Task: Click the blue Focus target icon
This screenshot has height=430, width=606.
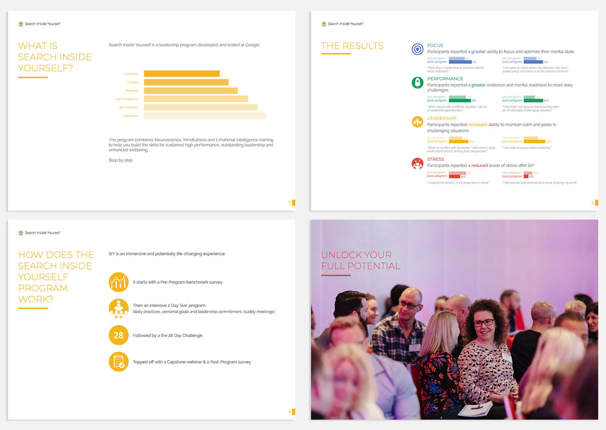Action: 418,49
